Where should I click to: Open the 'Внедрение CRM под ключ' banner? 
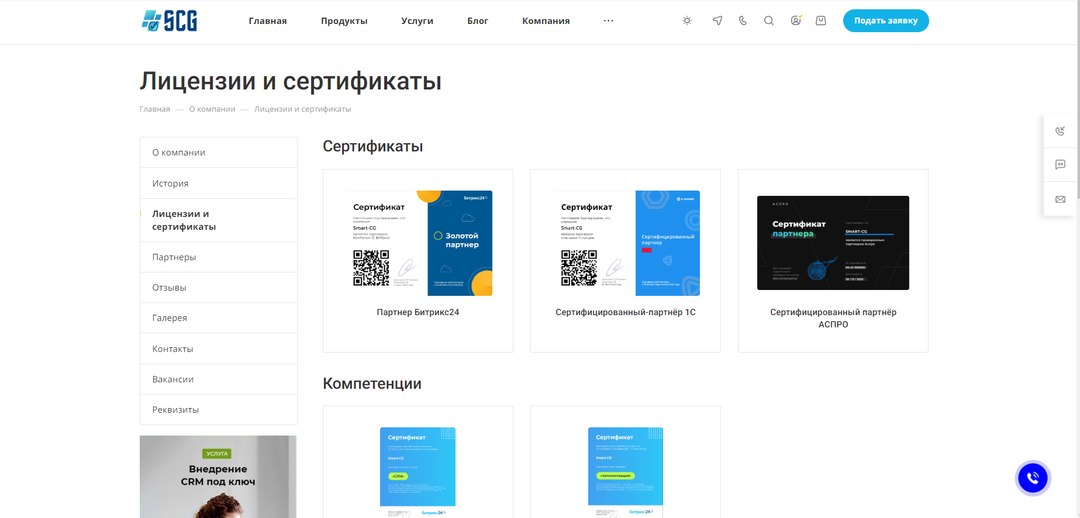click(218, 476)
